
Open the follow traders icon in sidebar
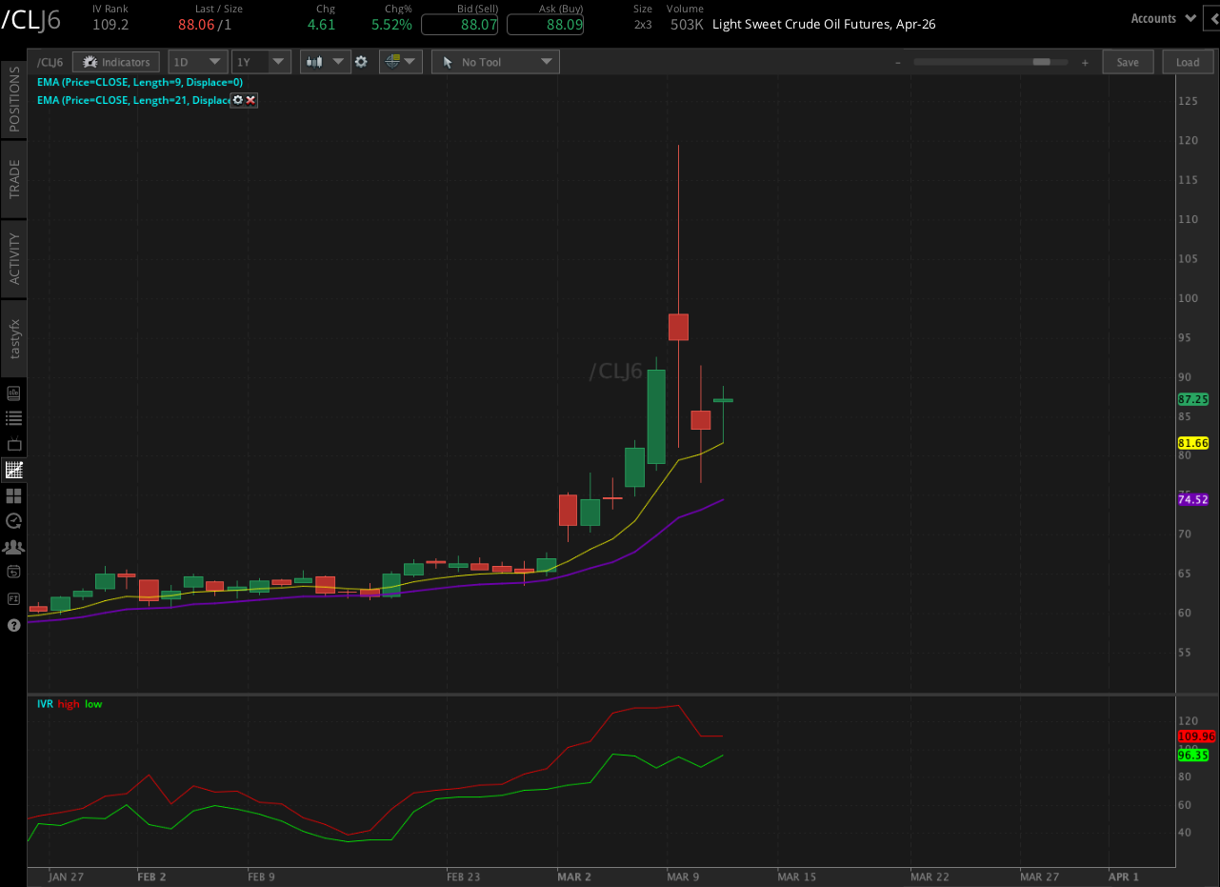point(13,547)
